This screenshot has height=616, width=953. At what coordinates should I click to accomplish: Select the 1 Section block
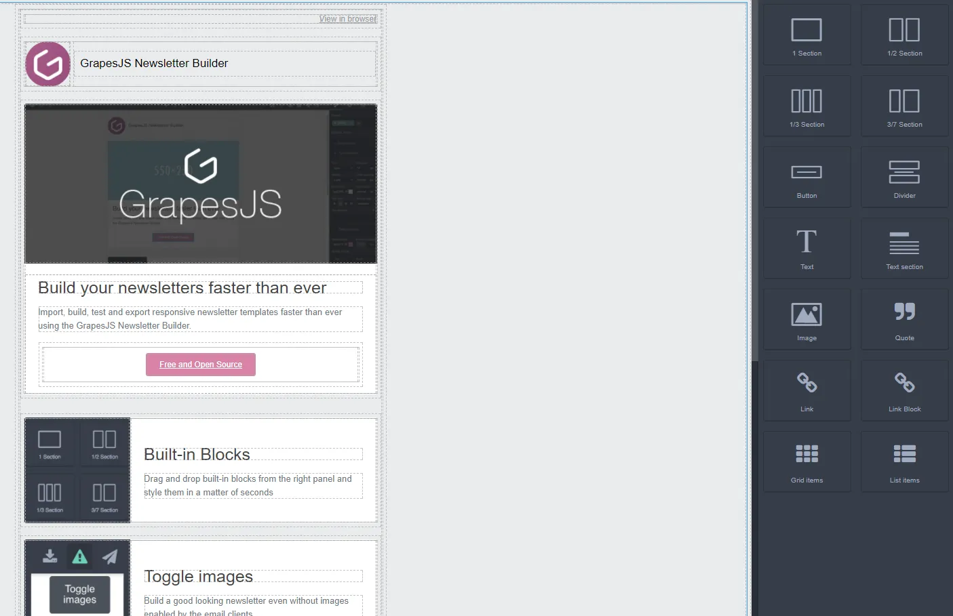click(806, 35)
